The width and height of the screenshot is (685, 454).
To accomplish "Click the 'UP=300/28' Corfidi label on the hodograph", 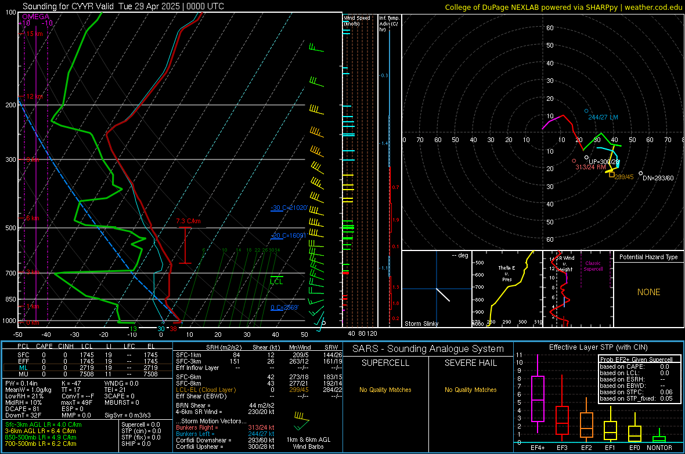I will coord(604,162).
